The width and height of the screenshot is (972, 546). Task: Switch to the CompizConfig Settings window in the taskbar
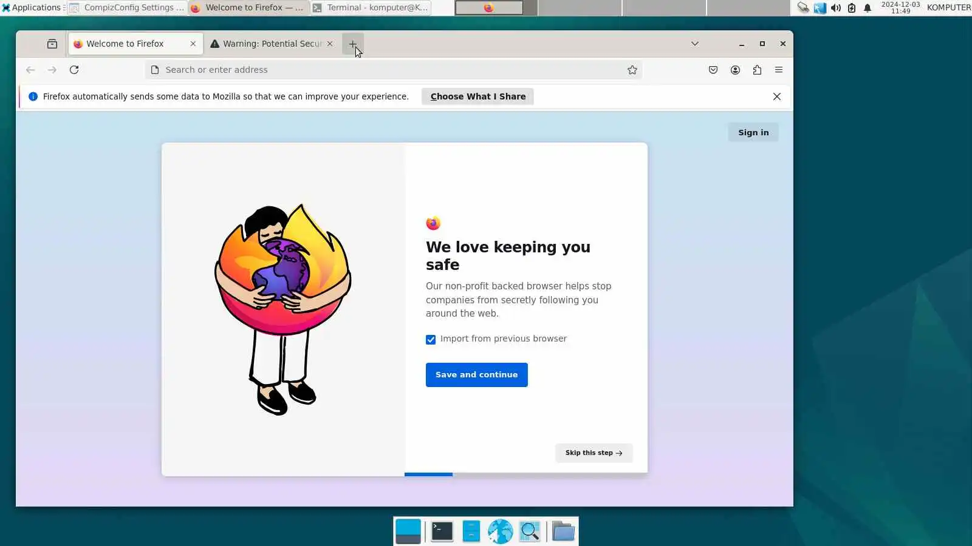click(127, 8)
